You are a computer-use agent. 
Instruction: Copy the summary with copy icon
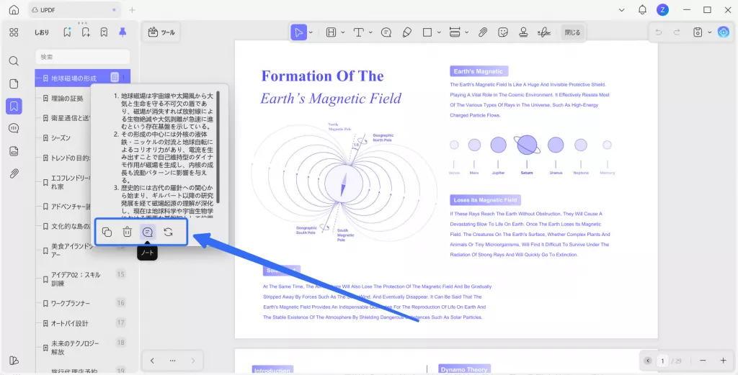(x=107, y=232)
